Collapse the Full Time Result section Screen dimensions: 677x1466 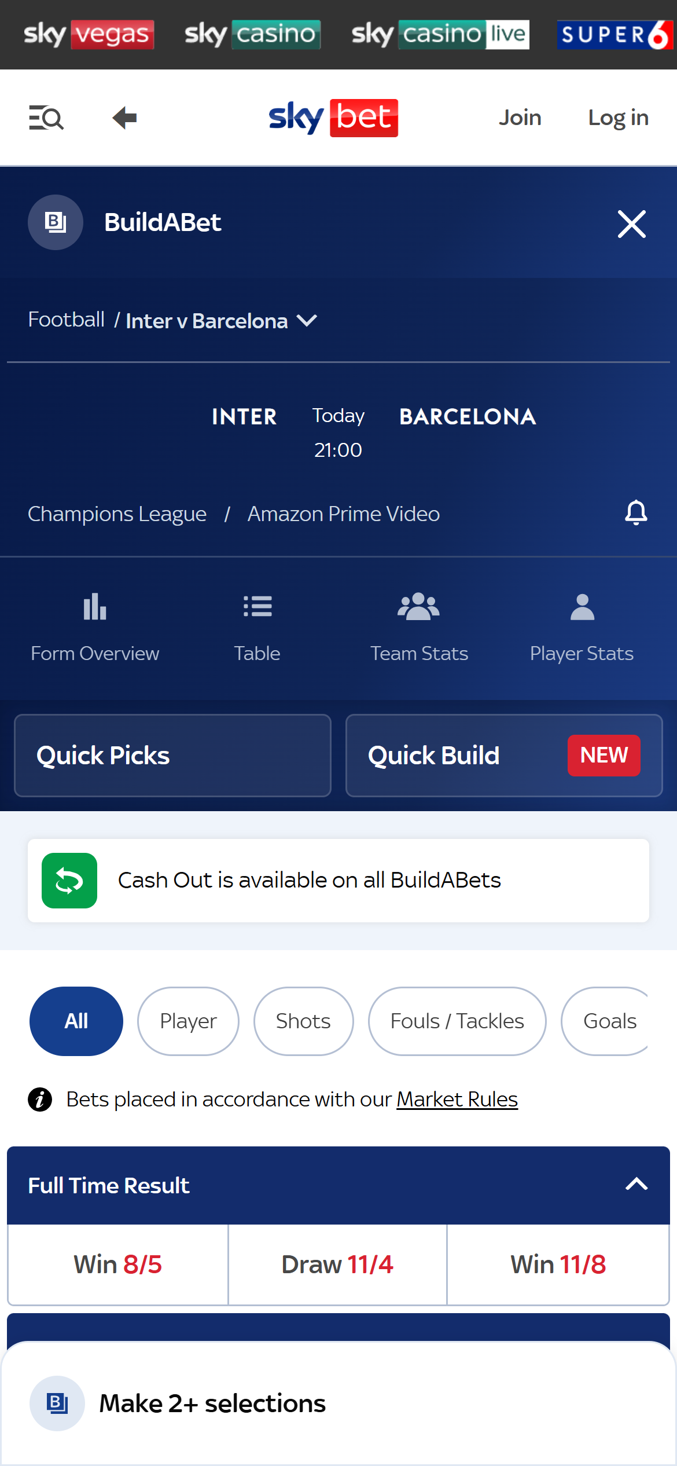[x=635, y=1185]
